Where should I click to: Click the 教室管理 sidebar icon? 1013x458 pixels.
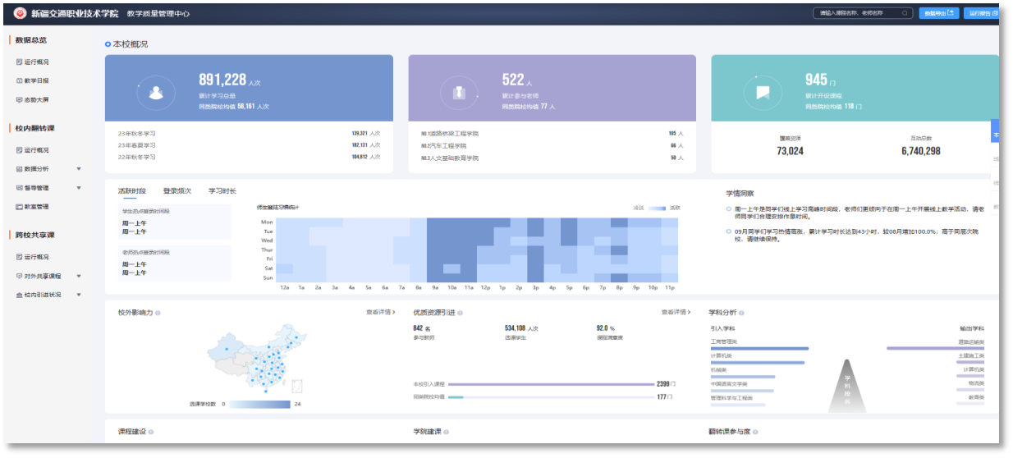(x=20, y=207)
